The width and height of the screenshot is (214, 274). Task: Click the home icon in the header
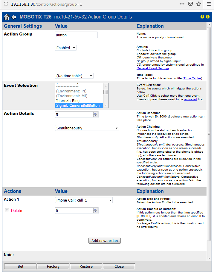[7, 17]
